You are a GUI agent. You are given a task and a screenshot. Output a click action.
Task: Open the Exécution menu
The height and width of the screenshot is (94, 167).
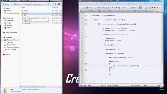click(x=140, y=3)
